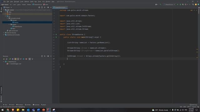Click the Profile run icon

click(186, 4)
